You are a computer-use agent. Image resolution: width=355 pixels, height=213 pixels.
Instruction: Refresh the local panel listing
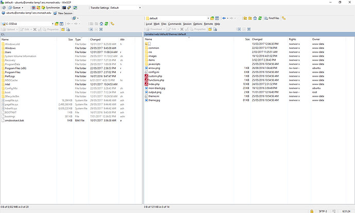tap(106, 24)
